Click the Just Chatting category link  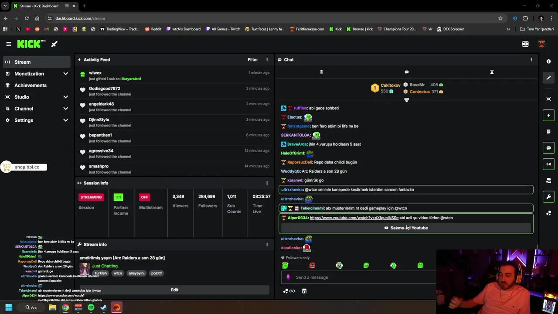[105, 266]
